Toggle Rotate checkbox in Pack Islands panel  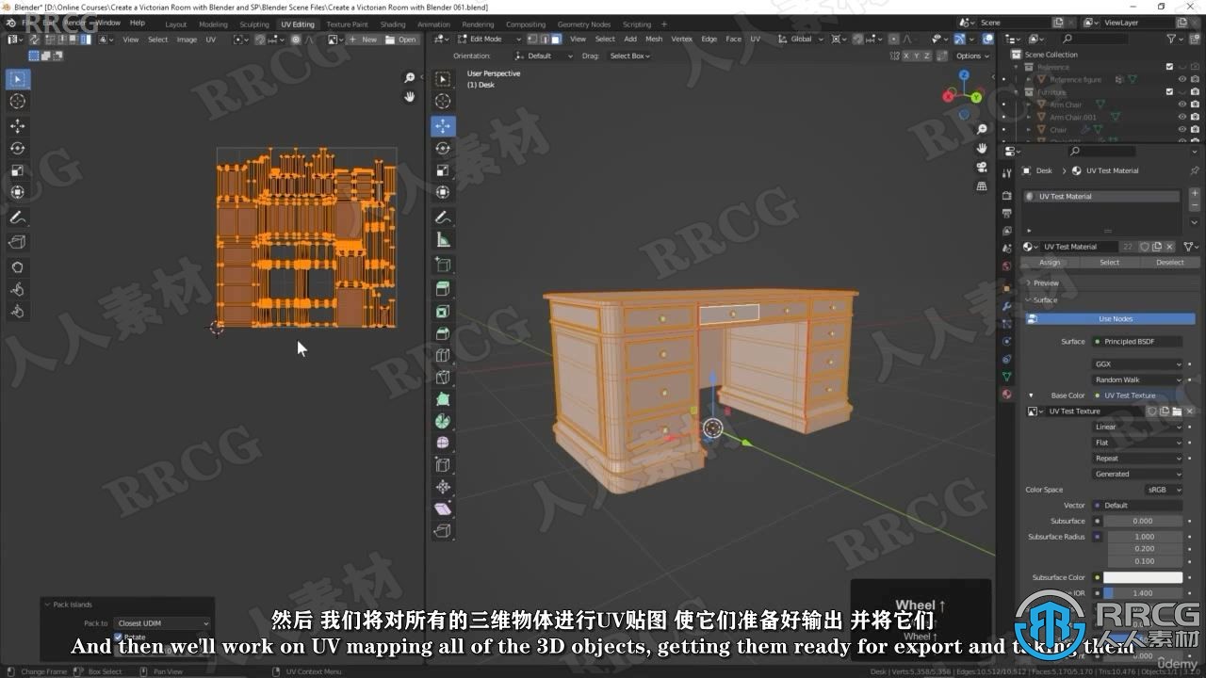pos(118,638)
